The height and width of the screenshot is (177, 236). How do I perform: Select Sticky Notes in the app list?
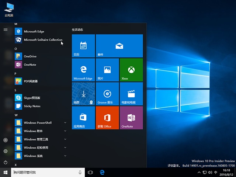tap(32, 106)
